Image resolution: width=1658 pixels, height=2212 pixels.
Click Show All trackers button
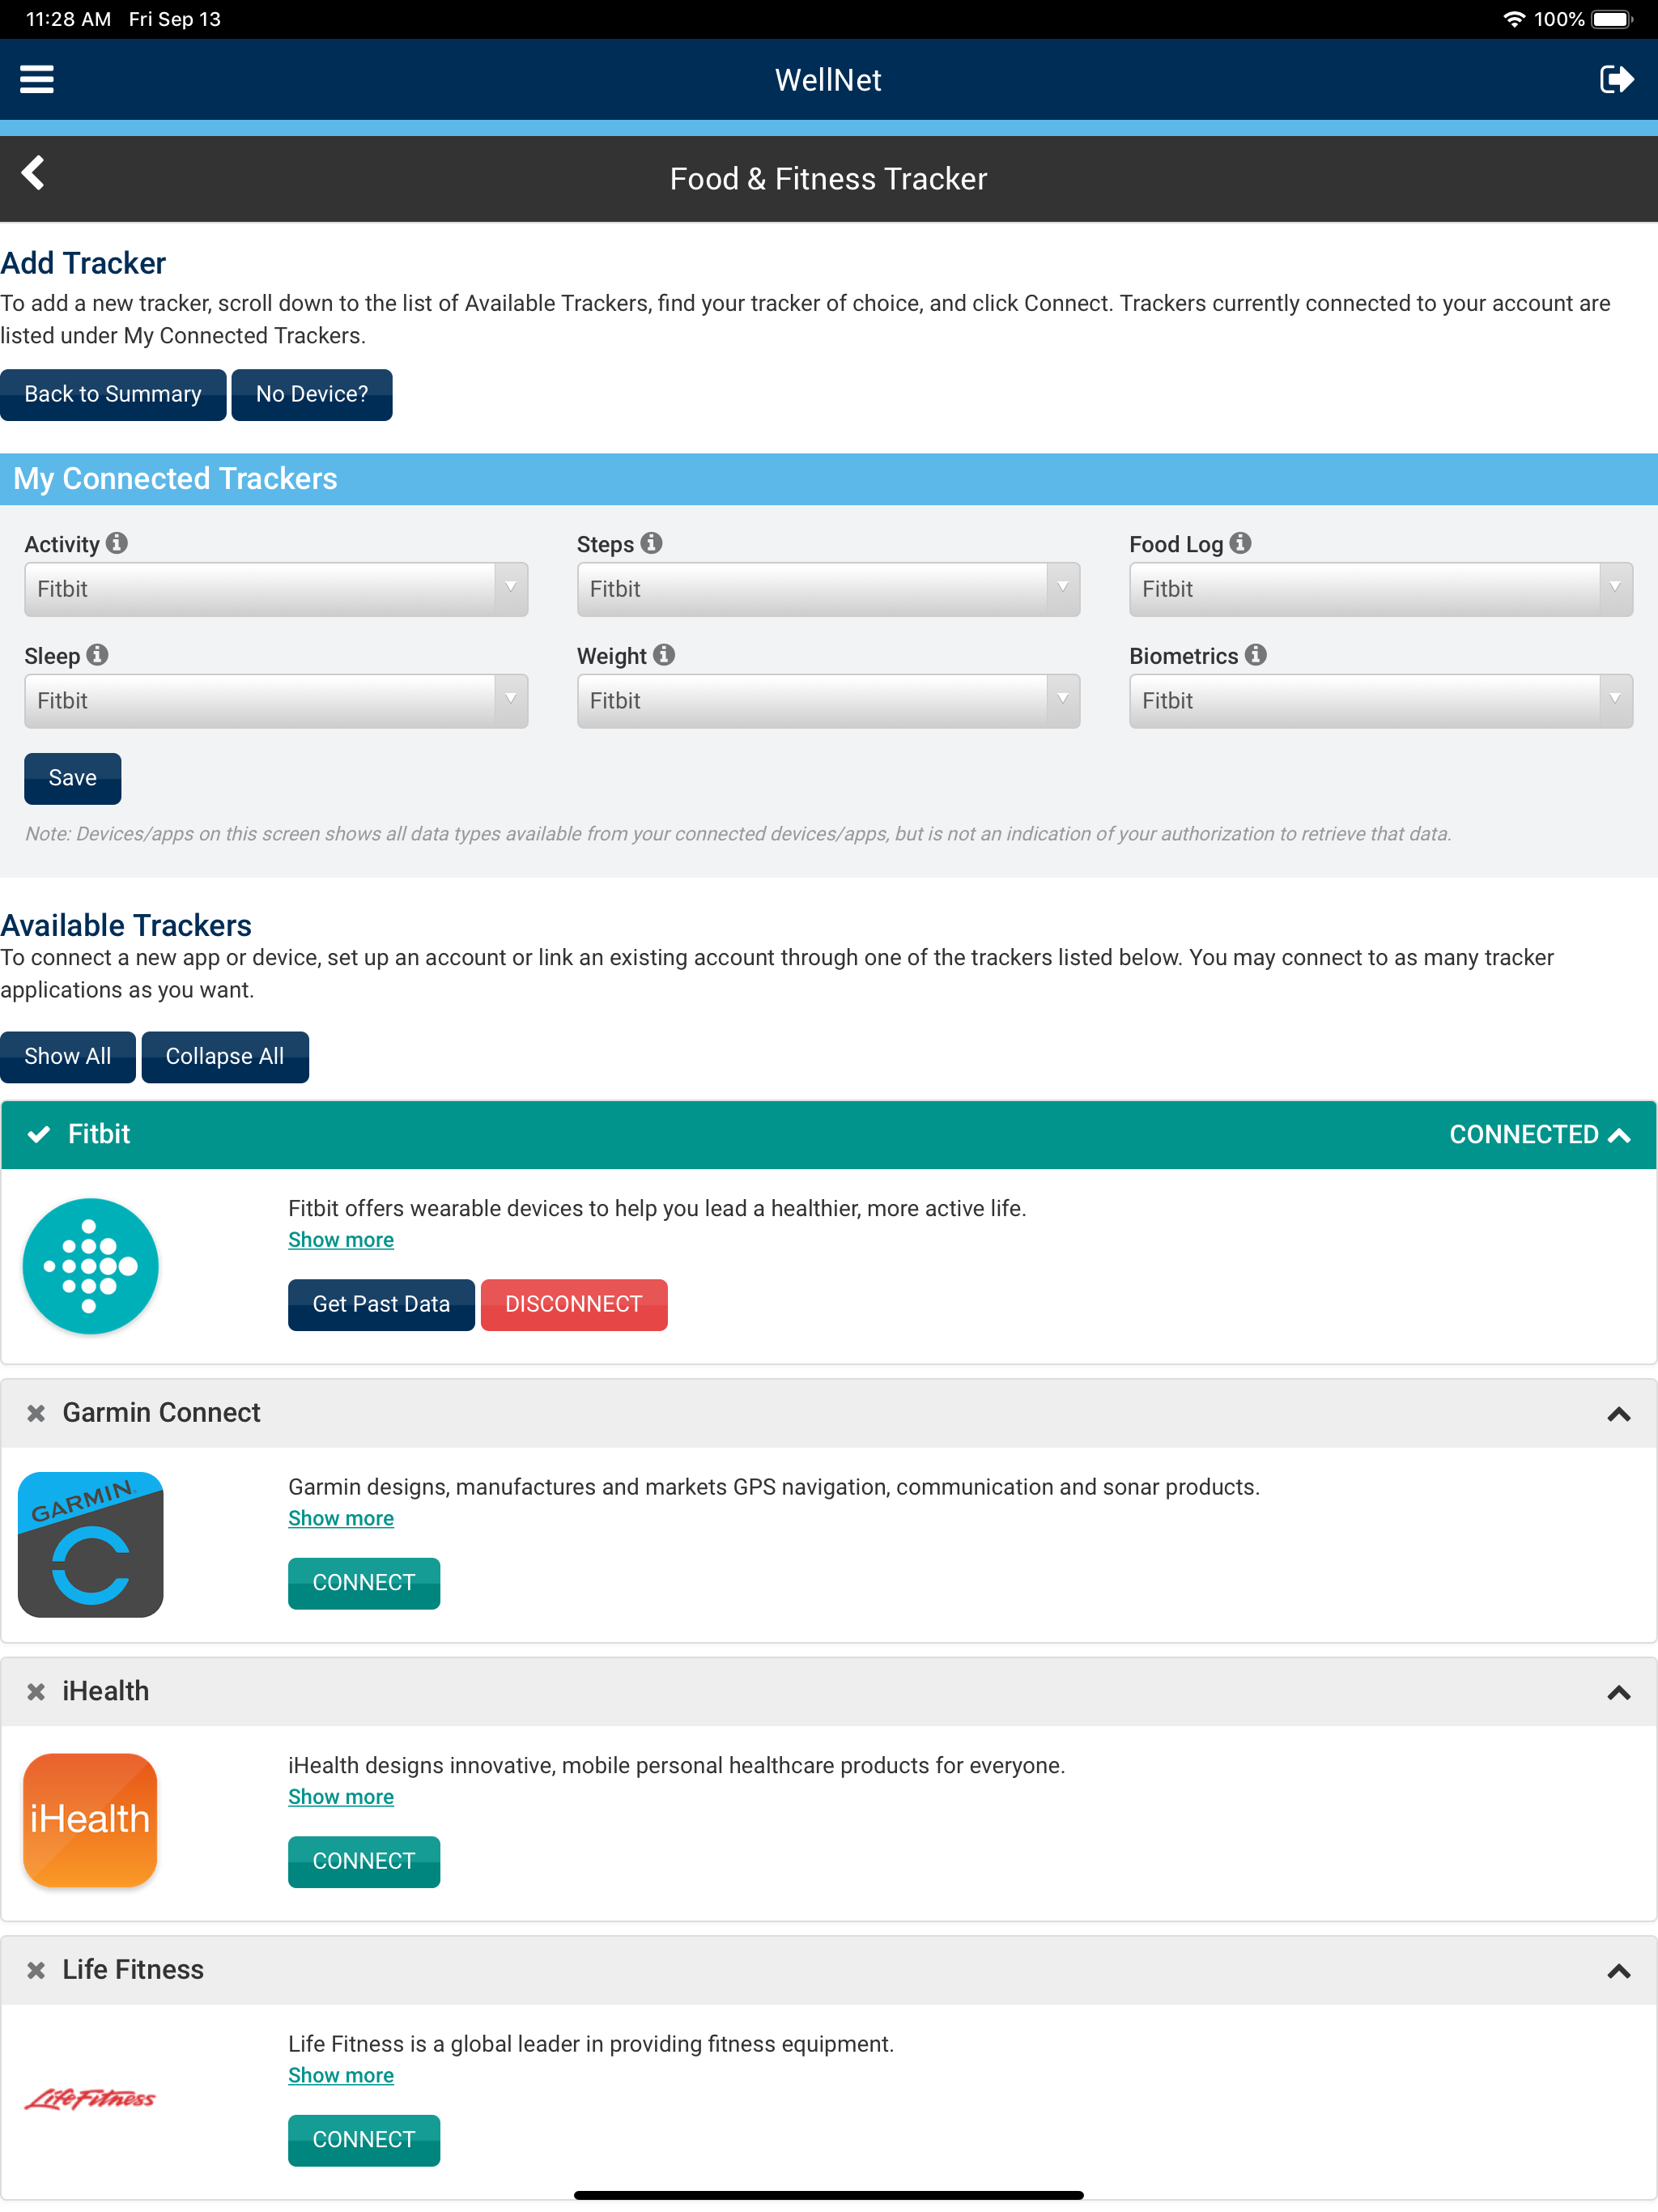68,1057
